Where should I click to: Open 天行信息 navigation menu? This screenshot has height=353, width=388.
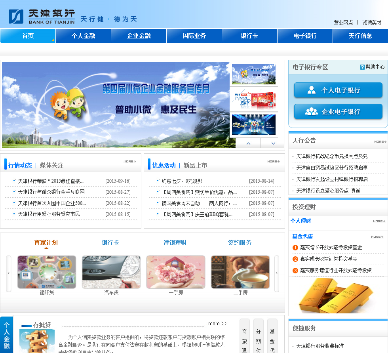tap(361, 36)
